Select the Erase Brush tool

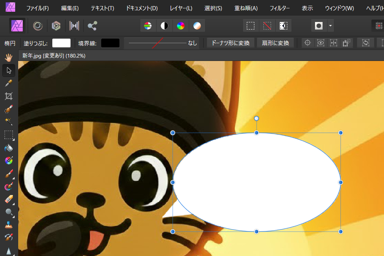click(9, 199)
